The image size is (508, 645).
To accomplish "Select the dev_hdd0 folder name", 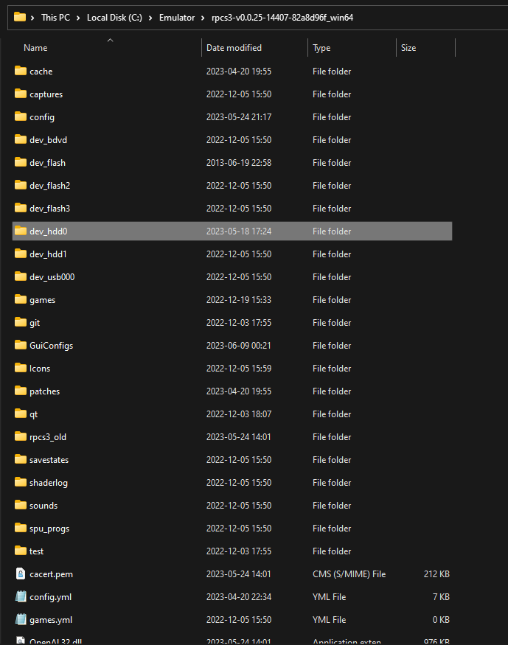I will tap(49, 231).
